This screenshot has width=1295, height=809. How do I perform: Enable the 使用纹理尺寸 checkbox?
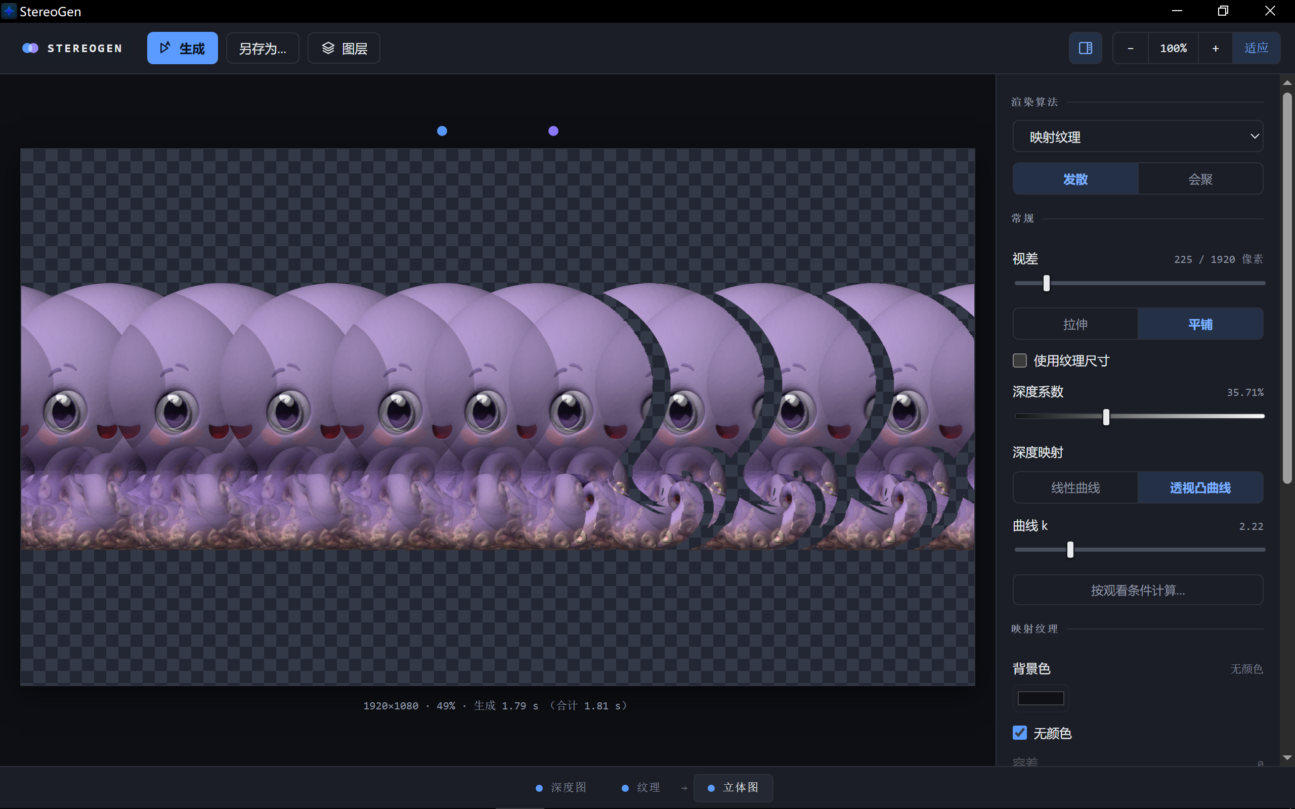(1020, 361)
